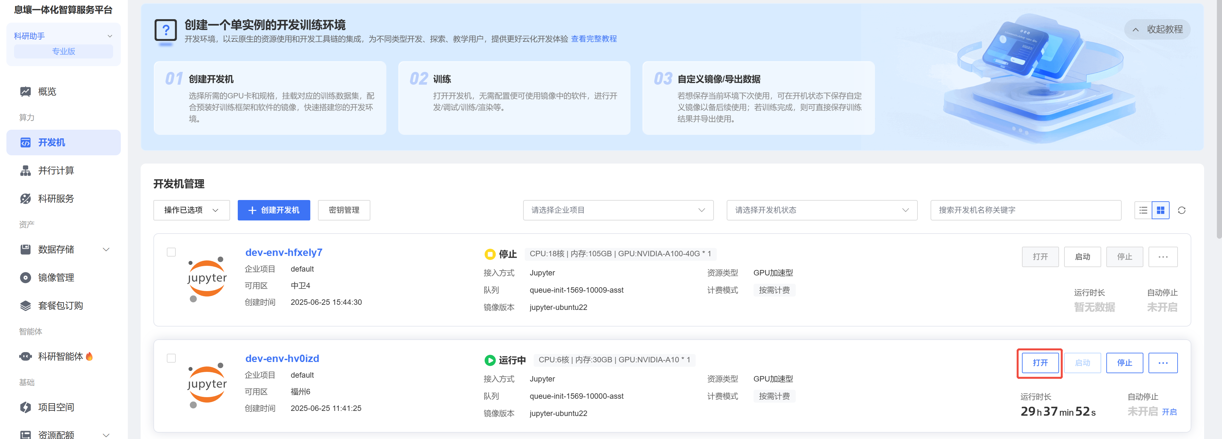This screenshot has width=1222, height=439.
Task: Click 开启 auto-stop link for dev-env-hv0izd
Action: (1169, 412)
